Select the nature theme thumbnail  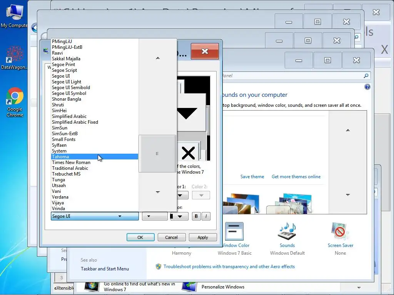click(x=289, y=204)
